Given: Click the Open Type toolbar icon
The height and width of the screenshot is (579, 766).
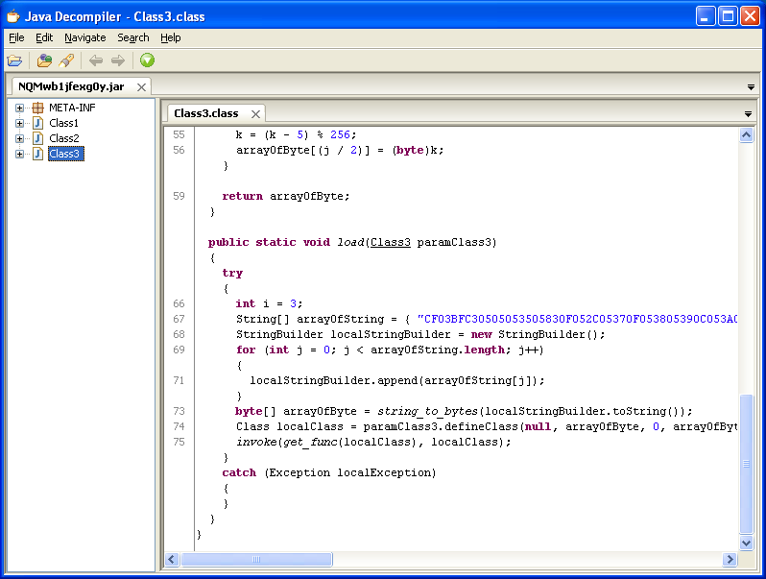Looking at the screenshot, I should pos(44,60).
